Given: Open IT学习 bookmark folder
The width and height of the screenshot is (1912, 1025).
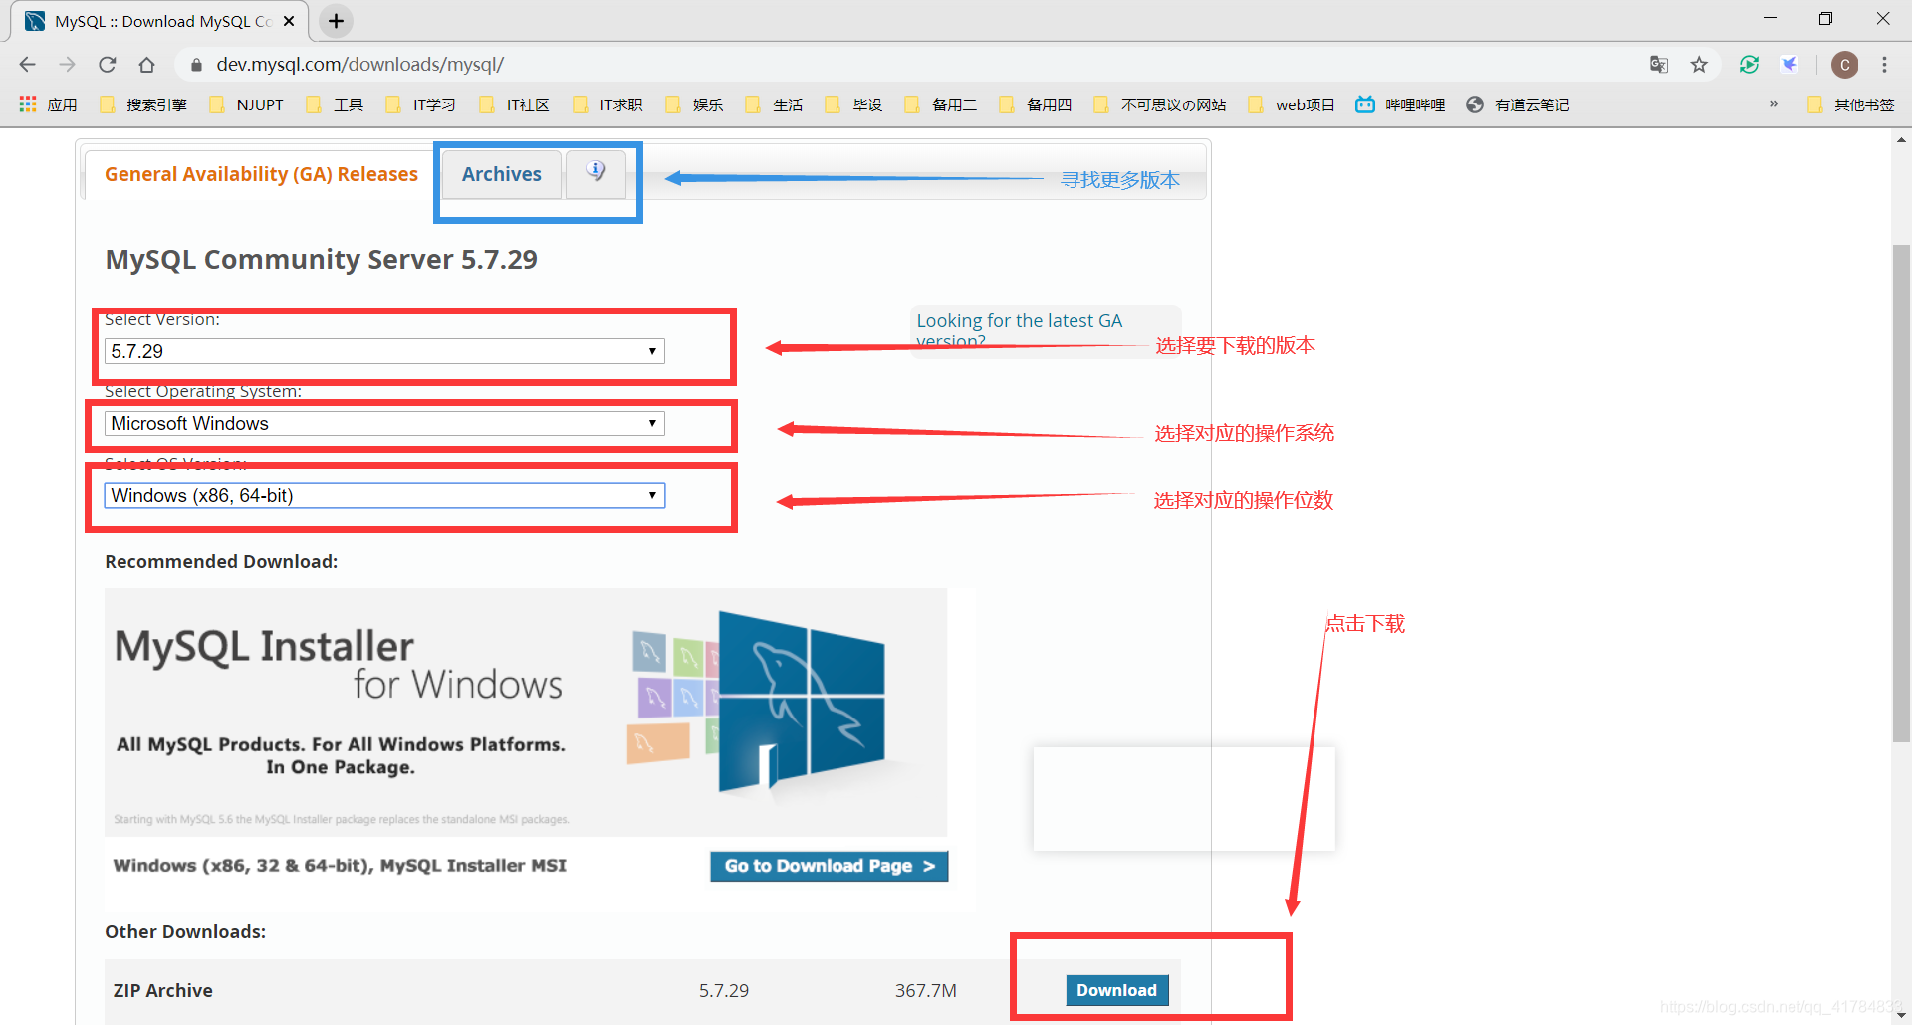Looking at the screenshot, I should [421, 104].
